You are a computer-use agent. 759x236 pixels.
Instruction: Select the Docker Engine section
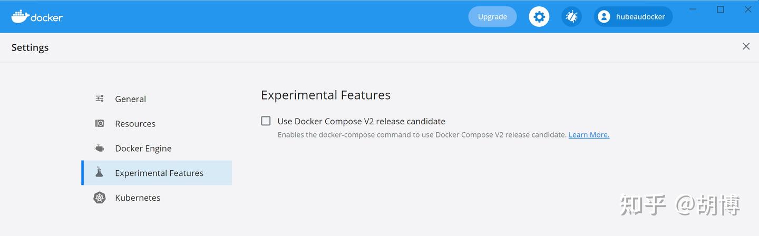coord(143,149)
